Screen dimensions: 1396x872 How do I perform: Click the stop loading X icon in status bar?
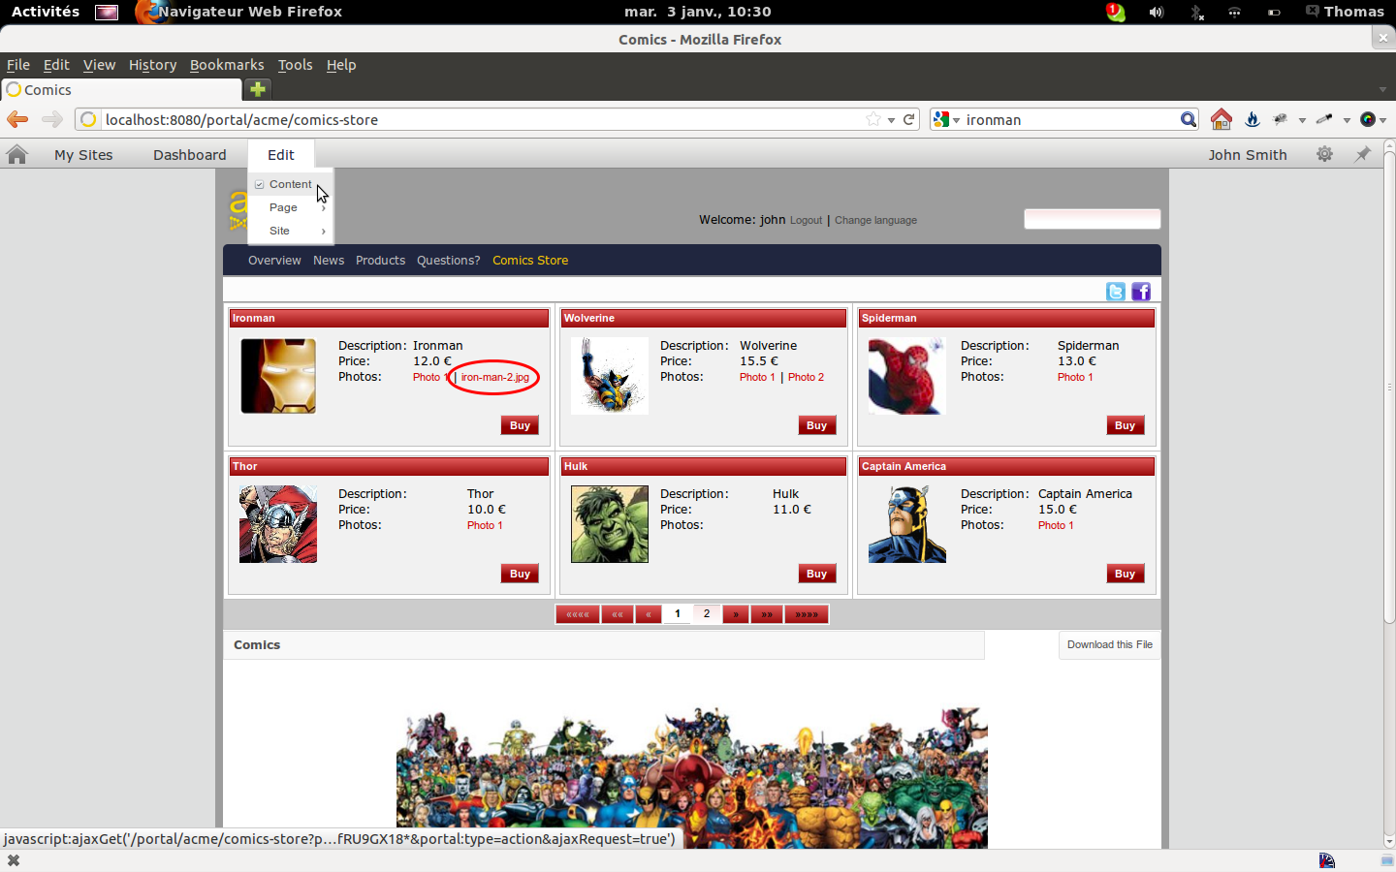pyautogui.click(x=14, y=860)
